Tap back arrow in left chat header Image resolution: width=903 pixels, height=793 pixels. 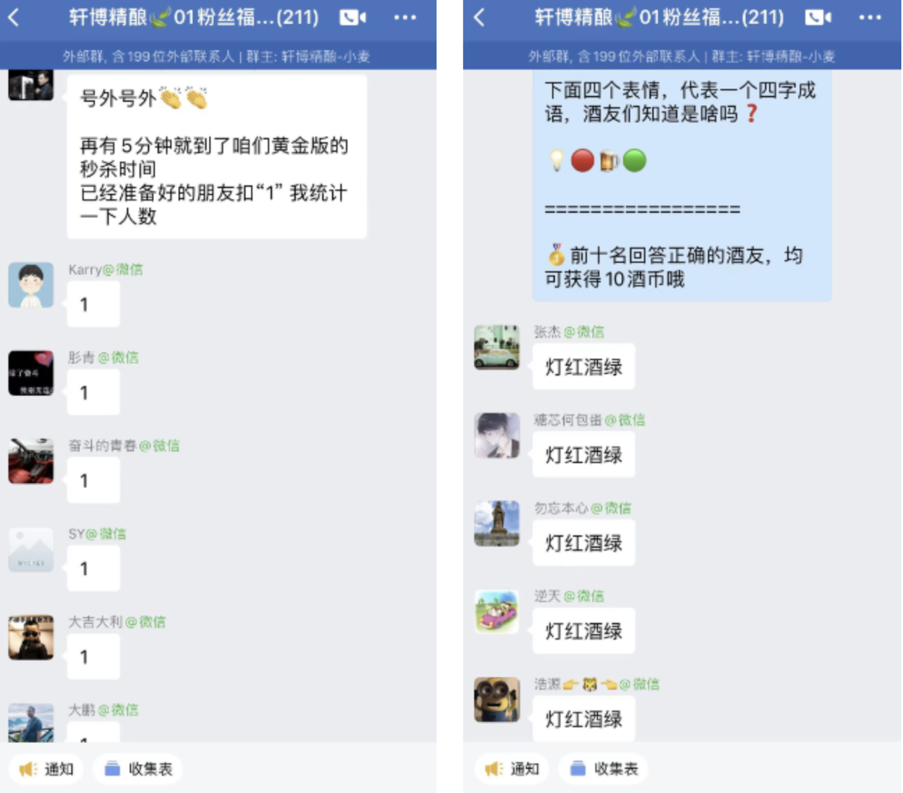click(x=14, y=18)
